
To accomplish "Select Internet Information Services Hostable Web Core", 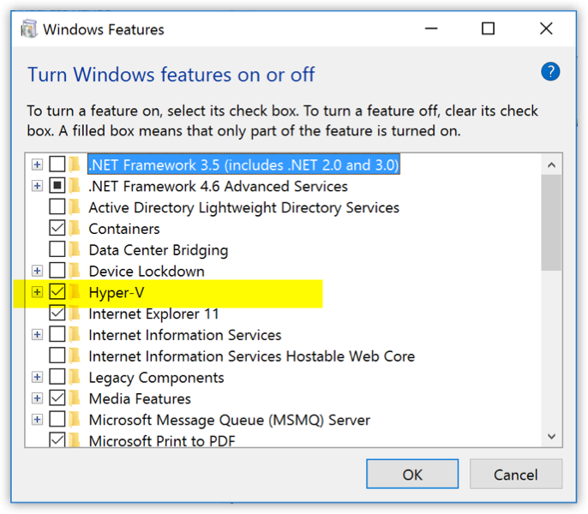I will pyautogui.click(x=251, y=356).
